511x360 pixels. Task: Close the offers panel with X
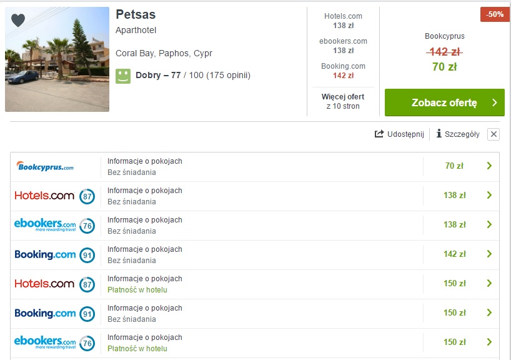(x=494, y=134)
